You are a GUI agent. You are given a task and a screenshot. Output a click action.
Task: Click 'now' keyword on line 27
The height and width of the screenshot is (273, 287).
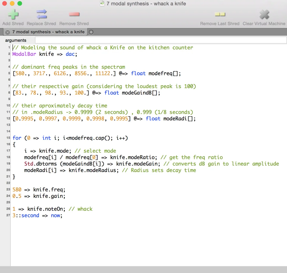[x=55, y=216]
